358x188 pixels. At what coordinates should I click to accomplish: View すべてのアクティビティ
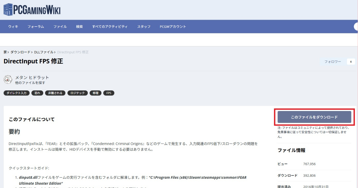[110, 27]
